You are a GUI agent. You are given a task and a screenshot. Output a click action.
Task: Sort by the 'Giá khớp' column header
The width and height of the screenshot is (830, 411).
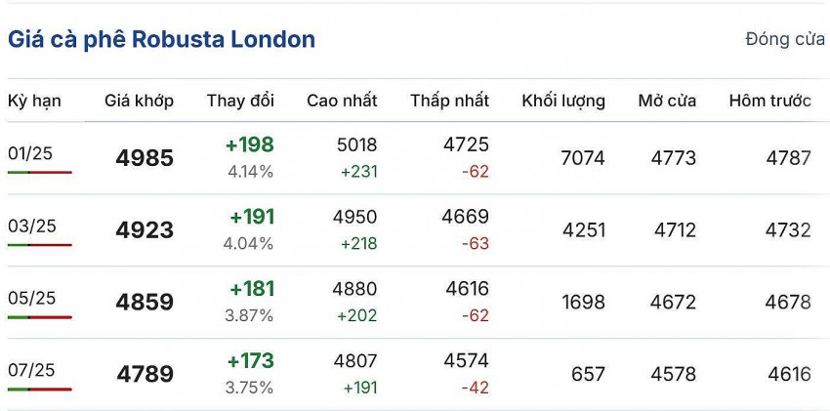[x=139, y=101]
